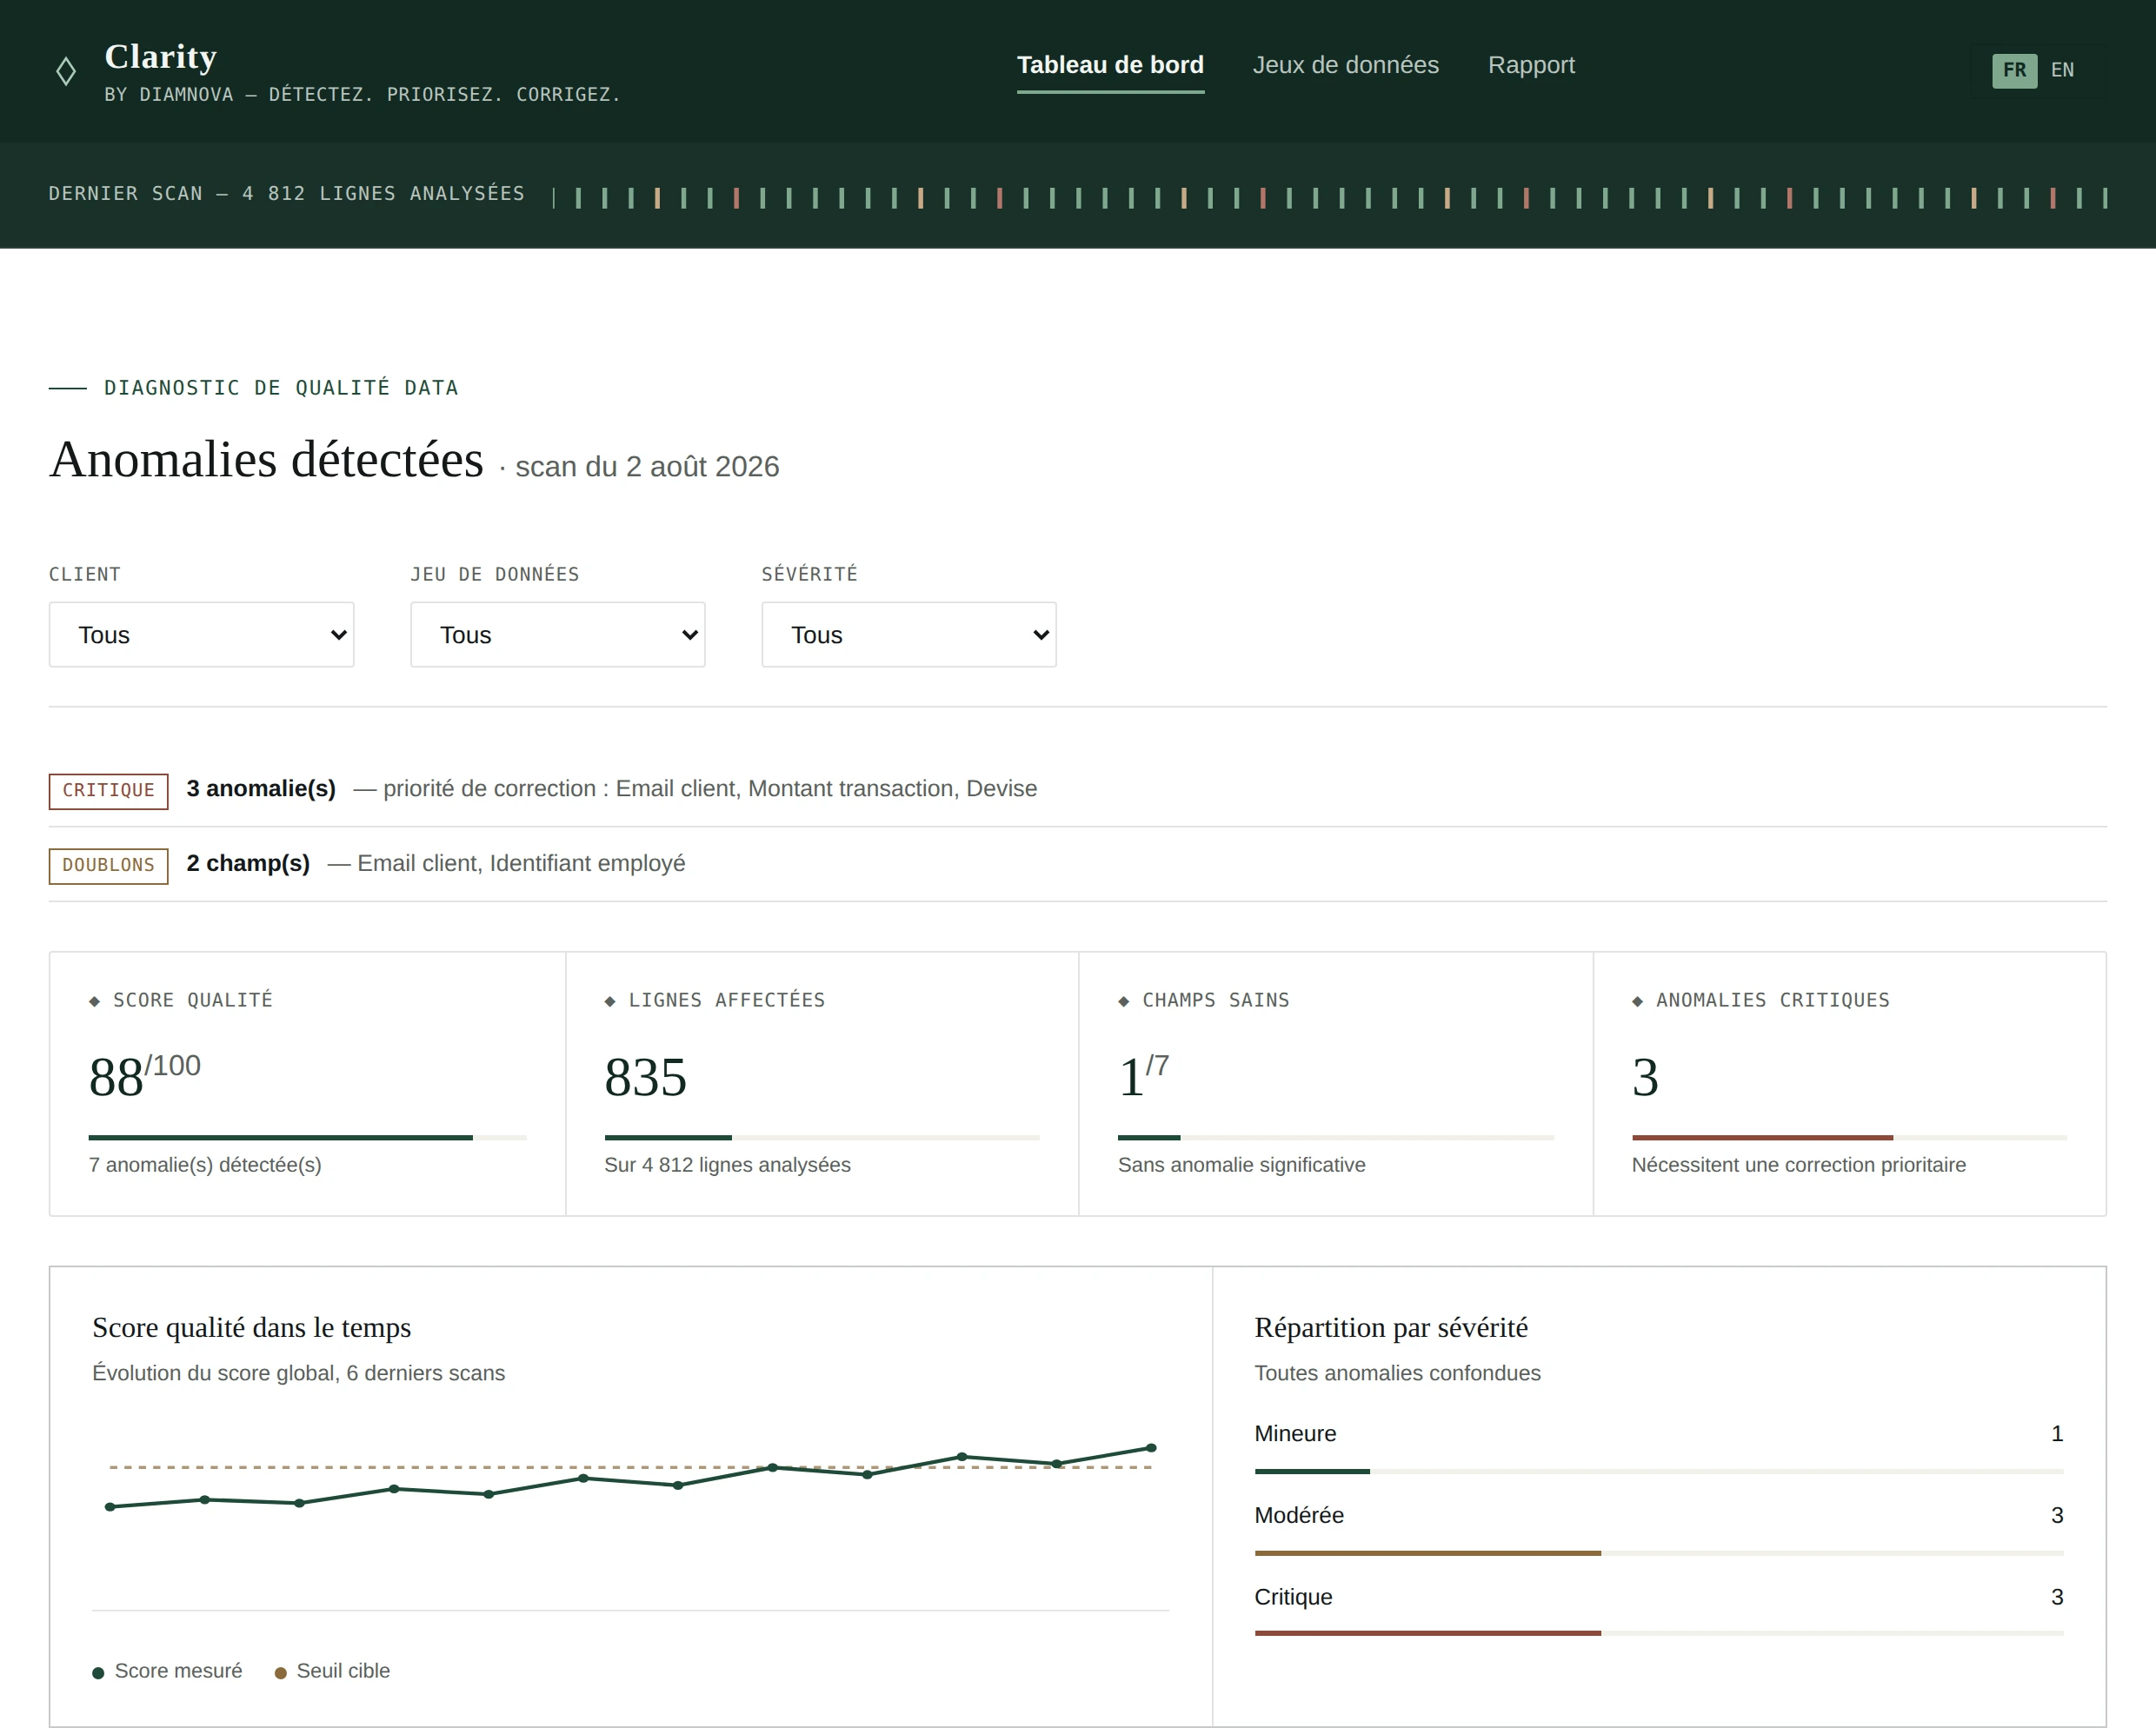Viewport: 2156px width, 1728px height.
Task: Click the "Score qualité dans le temps" heading
Action: 251,1328
